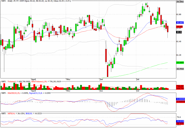Click the April label under the volume panel
This screenshot has width=185, height=128.
pos(34,91)
